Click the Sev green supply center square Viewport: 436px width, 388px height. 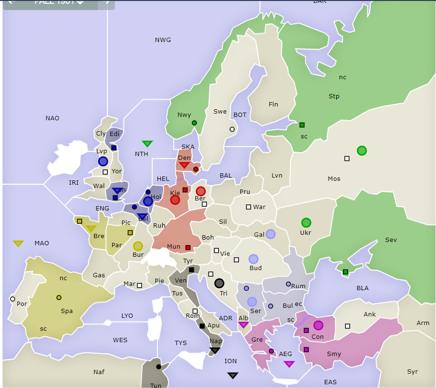pyautogui.click(x=345, y=272)
